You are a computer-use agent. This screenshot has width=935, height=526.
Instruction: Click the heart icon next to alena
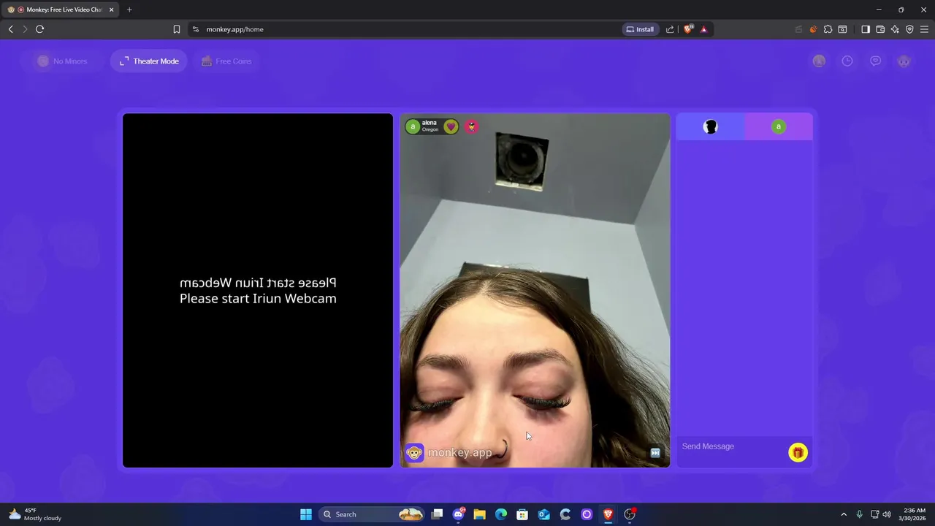coord(451,126)
